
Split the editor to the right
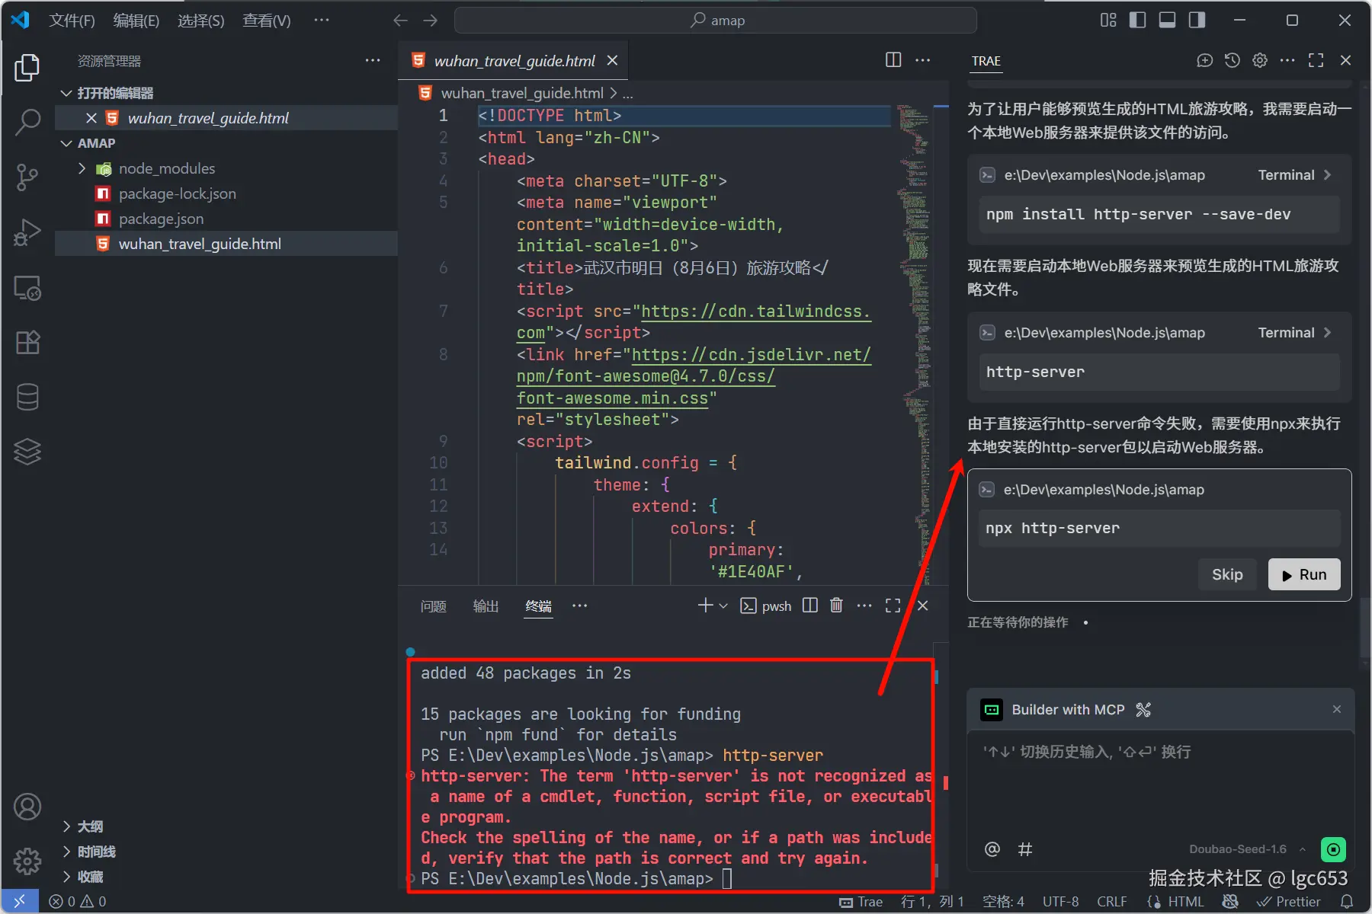pyautogui.click(x=893, y=60)
